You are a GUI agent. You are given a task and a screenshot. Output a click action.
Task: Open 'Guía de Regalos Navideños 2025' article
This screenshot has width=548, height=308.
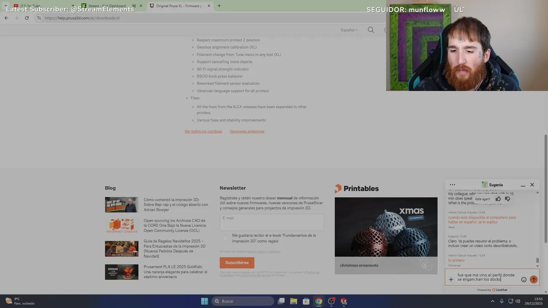[x=174, y=249]
